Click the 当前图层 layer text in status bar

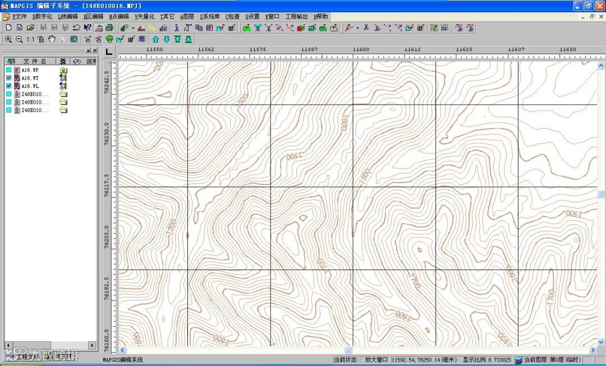click(x=553, y=360)
